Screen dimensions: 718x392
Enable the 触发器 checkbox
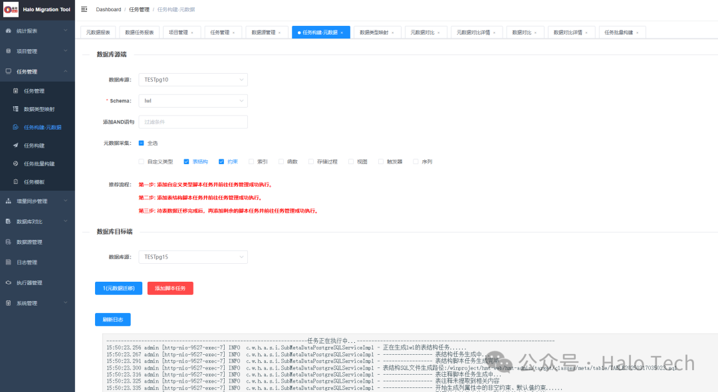381,161
